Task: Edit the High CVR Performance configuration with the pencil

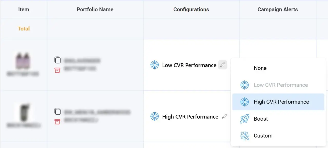Action: click(x=224, y=116)
